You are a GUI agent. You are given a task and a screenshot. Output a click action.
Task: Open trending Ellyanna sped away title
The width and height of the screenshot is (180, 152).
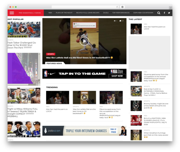click(x=110, y=113)
